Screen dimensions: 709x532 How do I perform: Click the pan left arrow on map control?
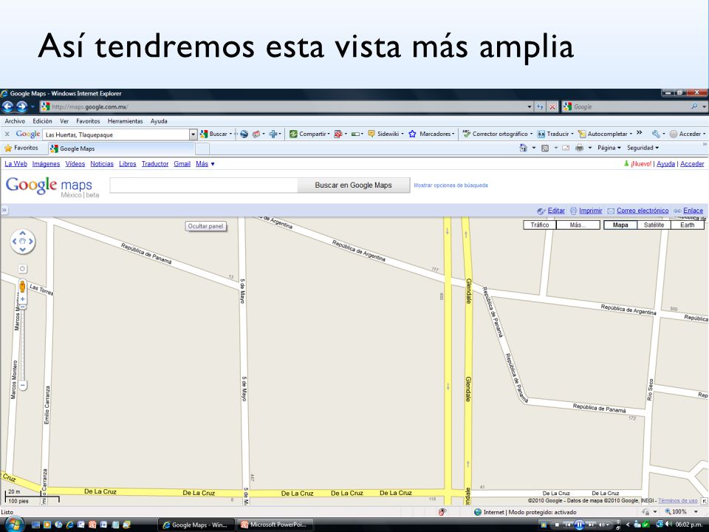tap(15, 241)
